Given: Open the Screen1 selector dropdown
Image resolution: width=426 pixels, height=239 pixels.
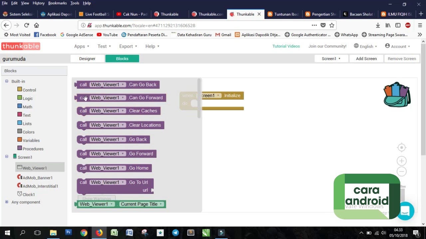Looking at the screenshot, I should click(x=331, y=58).
